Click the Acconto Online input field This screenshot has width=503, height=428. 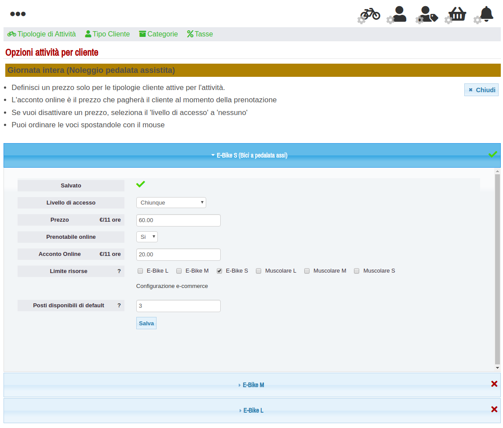click(178, 255)
